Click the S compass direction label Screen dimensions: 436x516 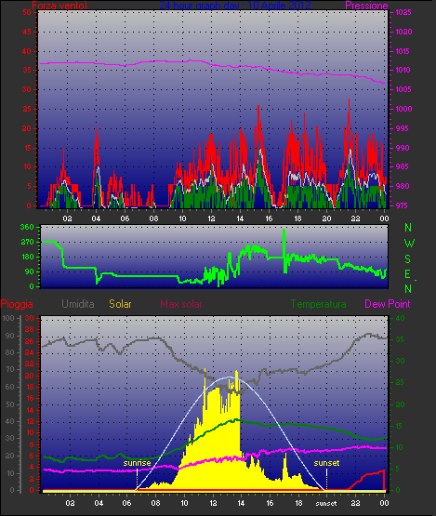pyautogui.click(x=408, y=259)
